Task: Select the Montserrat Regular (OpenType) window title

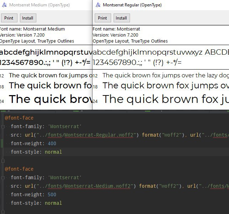Action: pyautogui.click(x=132, y=5)
